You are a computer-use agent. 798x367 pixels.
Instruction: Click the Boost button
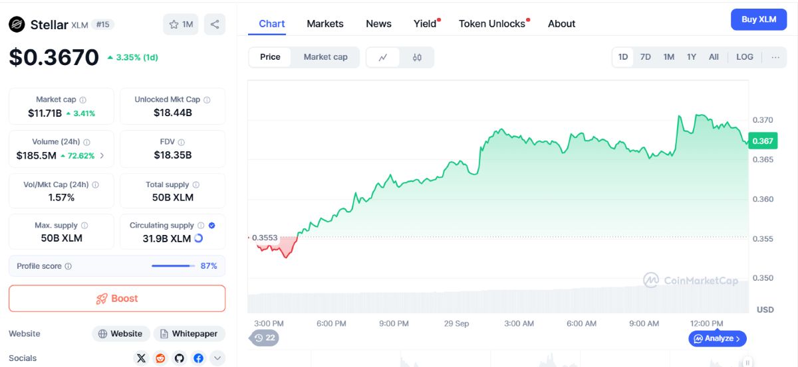tap(117, 299)
